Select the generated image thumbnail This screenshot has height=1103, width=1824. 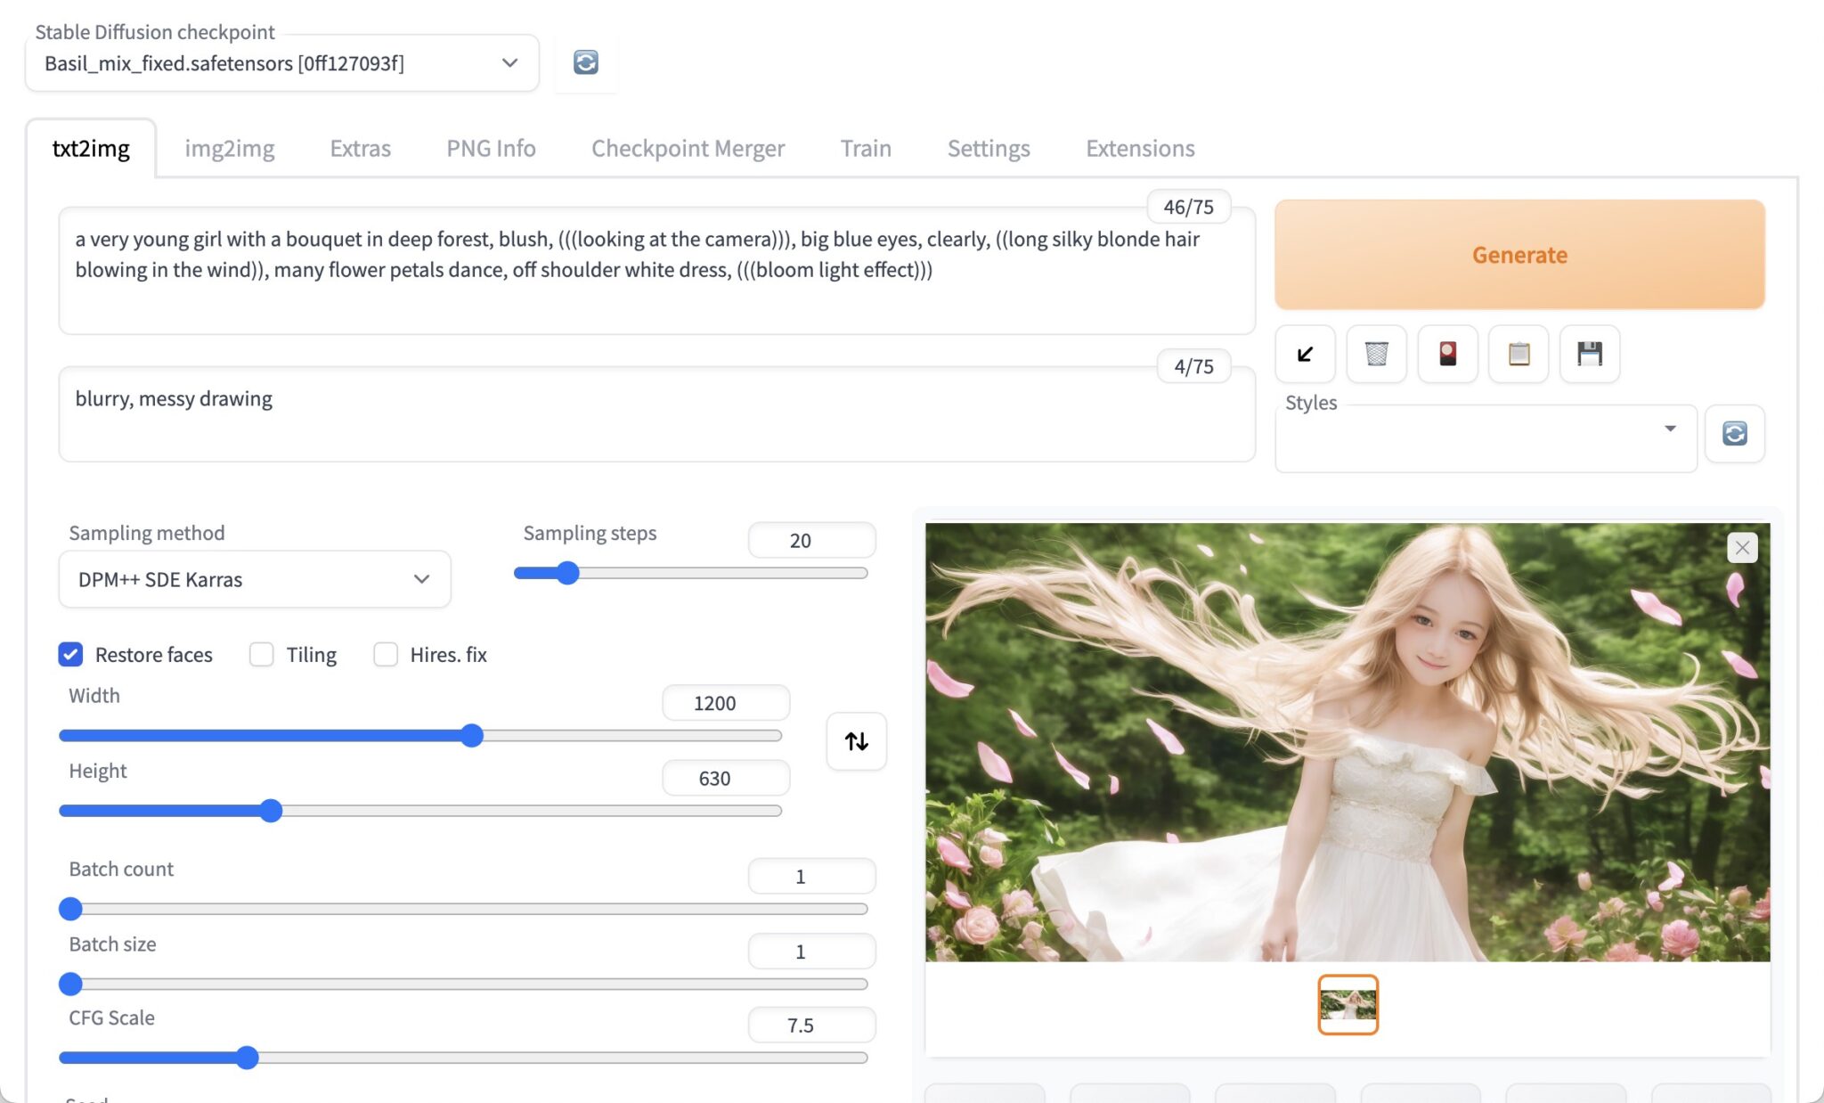click(x=1348, y=1004)
